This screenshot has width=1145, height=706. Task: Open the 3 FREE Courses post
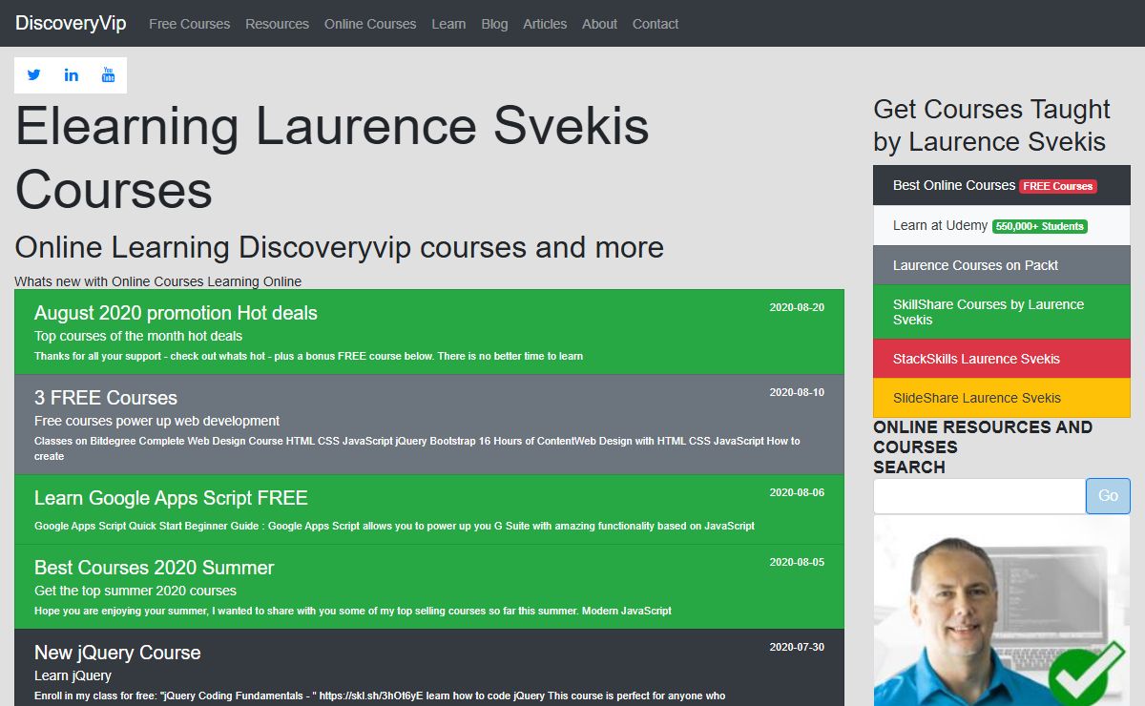429,425
